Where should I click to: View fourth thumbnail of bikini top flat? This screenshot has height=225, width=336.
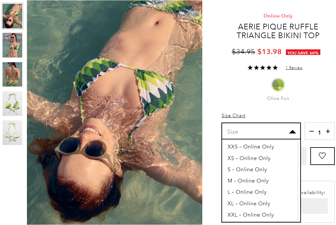[13, 103]
